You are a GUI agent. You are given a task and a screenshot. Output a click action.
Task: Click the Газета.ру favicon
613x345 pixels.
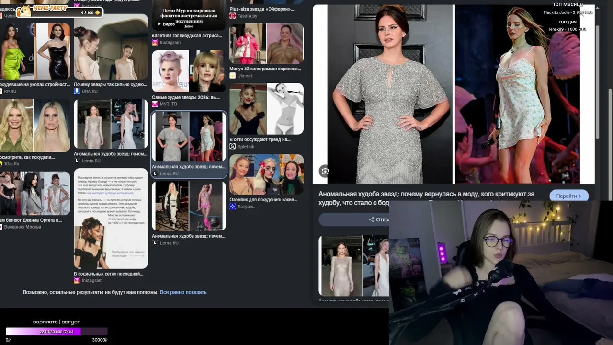[x=233, y=16]
